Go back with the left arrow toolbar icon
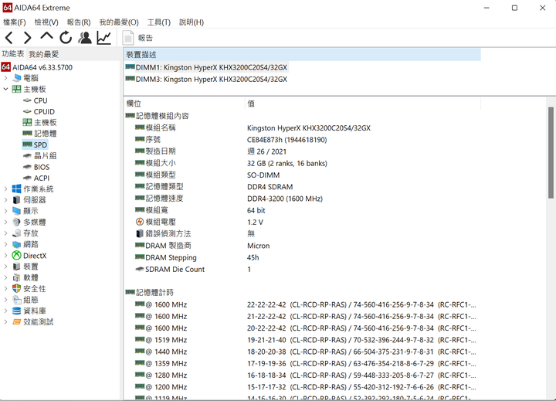The height and width of the screenshot is (401, 556). (8, 38)
